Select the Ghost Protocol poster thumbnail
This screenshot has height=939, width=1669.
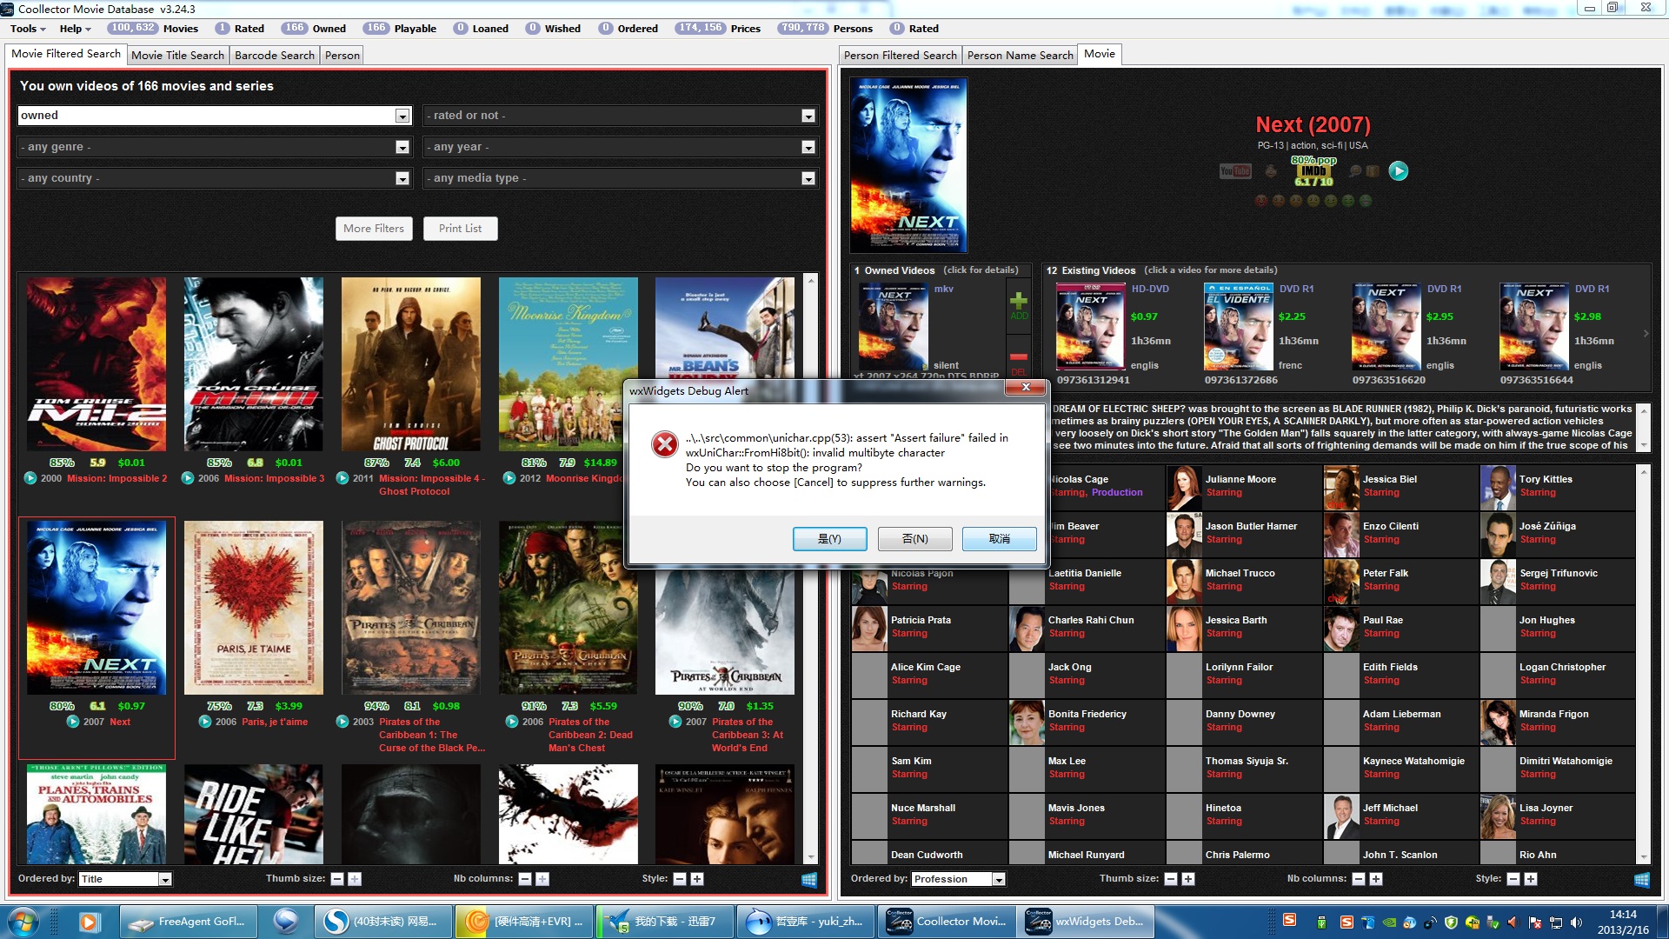pyautogui.click(x=411, y=364)
